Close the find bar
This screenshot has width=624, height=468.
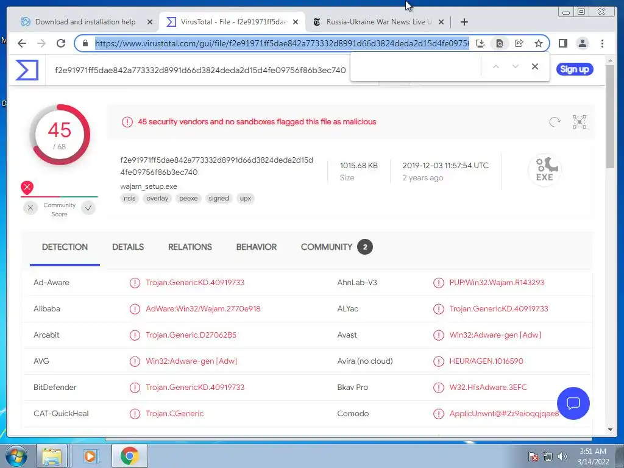535,66
